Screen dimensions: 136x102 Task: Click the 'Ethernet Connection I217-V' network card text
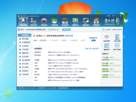(63, 80)
